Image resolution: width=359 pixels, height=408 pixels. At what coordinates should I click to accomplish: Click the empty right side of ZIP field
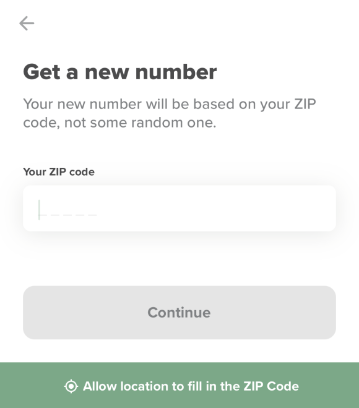point(216,208)
